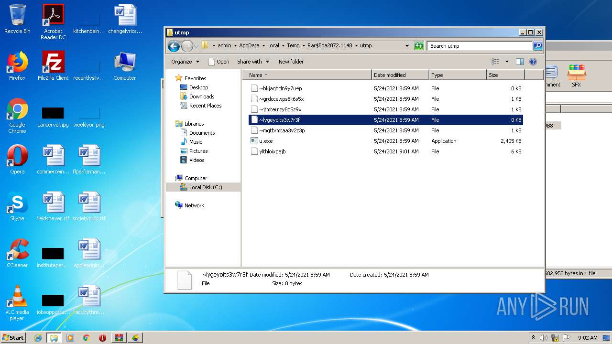Open Skype desktop shortcut
This screenshot has width=612, height=344.
pos(17,206)
